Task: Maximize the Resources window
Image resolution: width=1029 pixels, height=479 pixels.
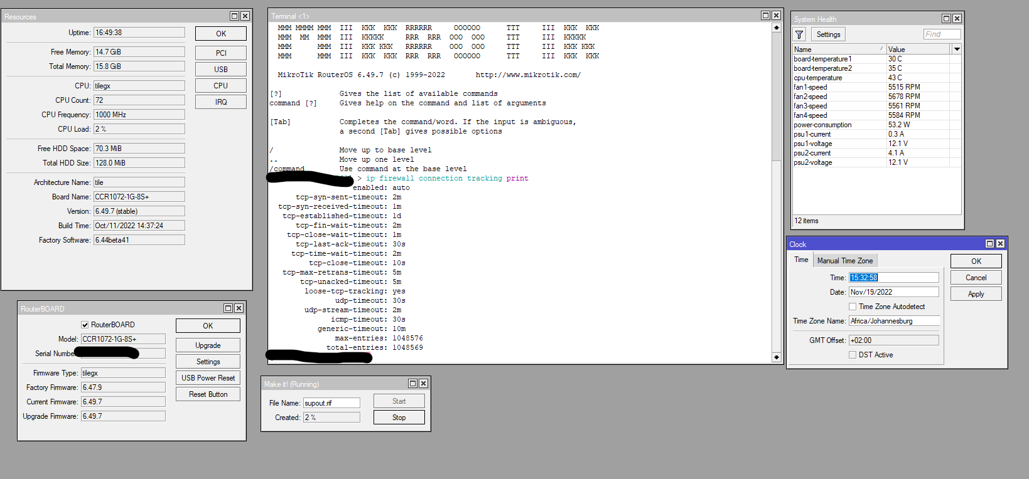Action: tap(234, 16)
